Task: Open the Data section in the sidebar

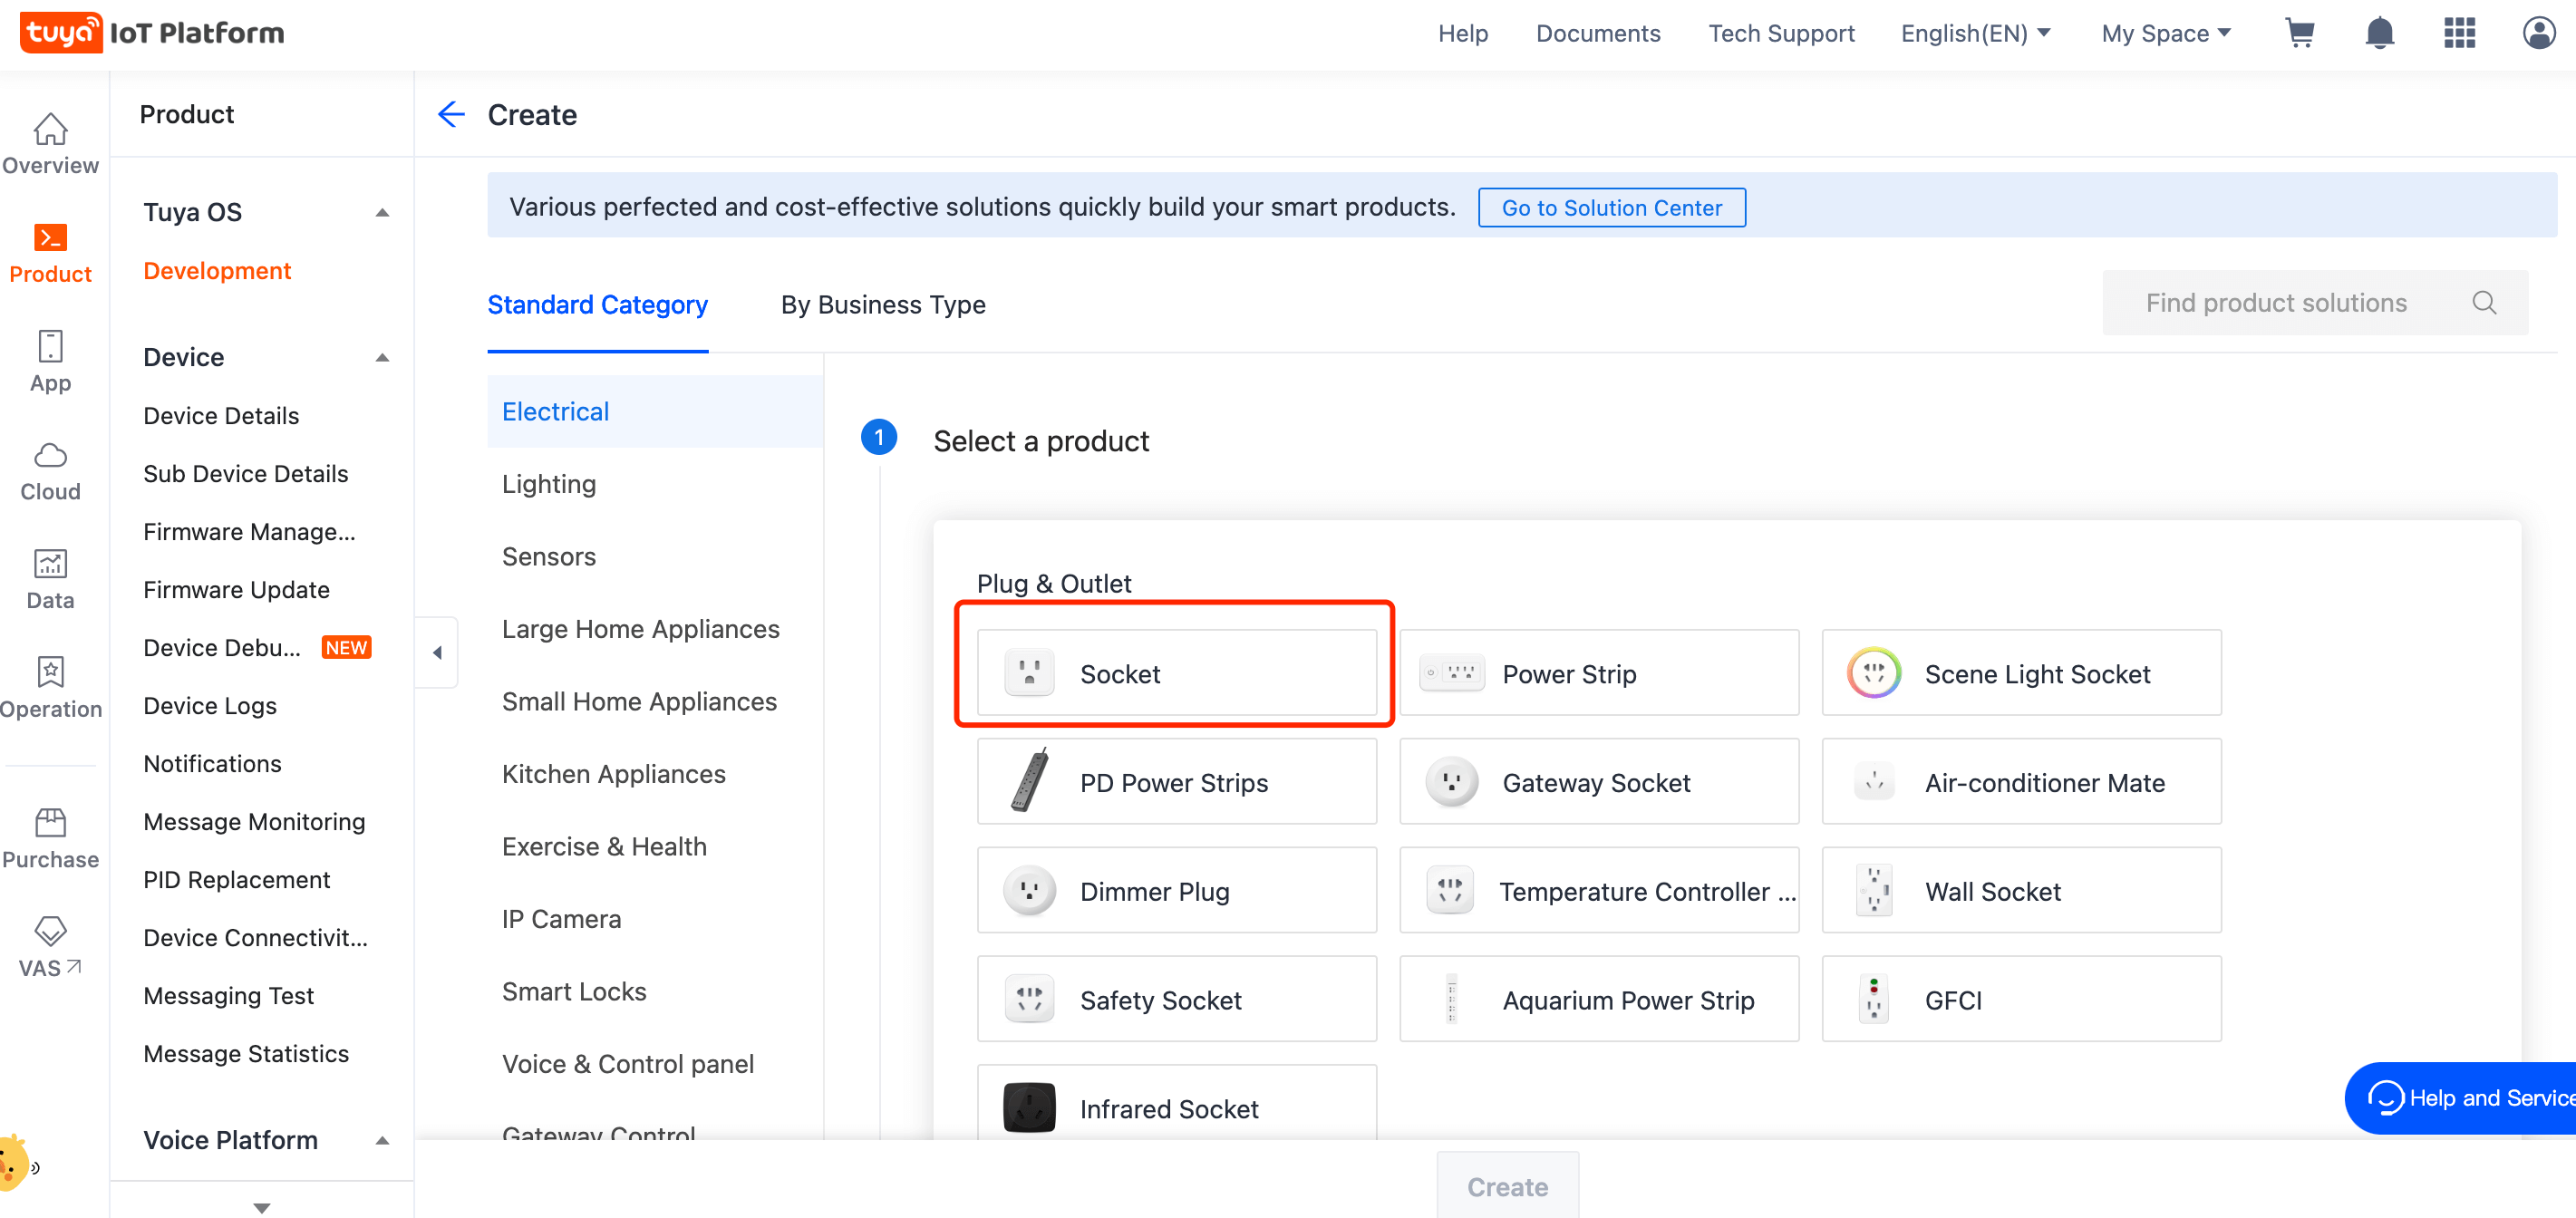Action: pos(50,579)
